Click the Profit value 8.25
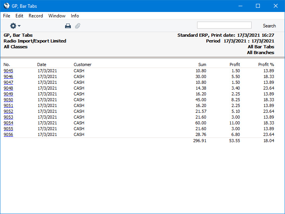The width and height of the screenshot is (285, 214). (x=235, y=100)
